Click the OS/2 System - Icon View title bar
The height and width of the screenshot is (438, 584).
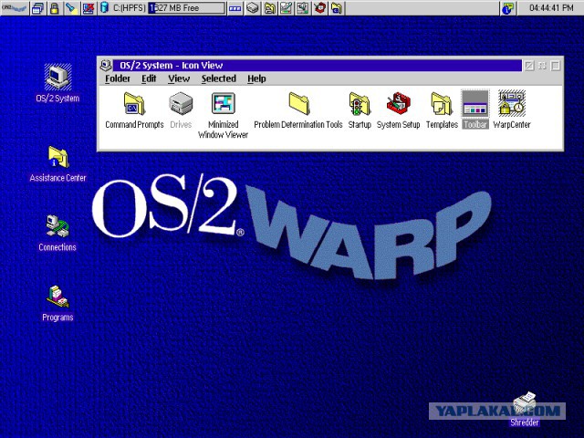tap(317, 65)
